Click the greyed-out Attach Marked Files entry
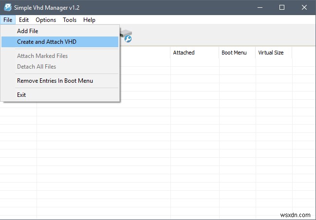This screenshot has height=220, width=316. tap(60, 56)
